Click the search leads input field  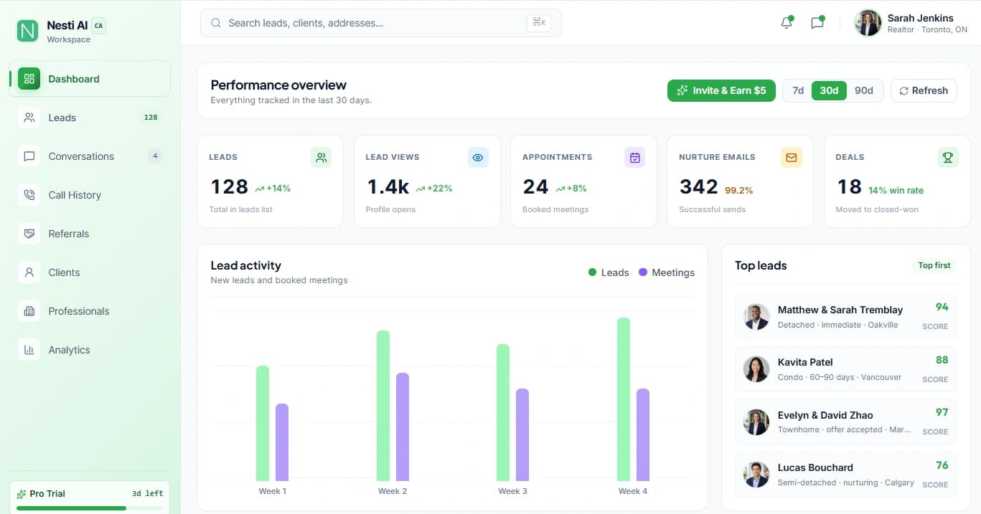pos(381,23)
